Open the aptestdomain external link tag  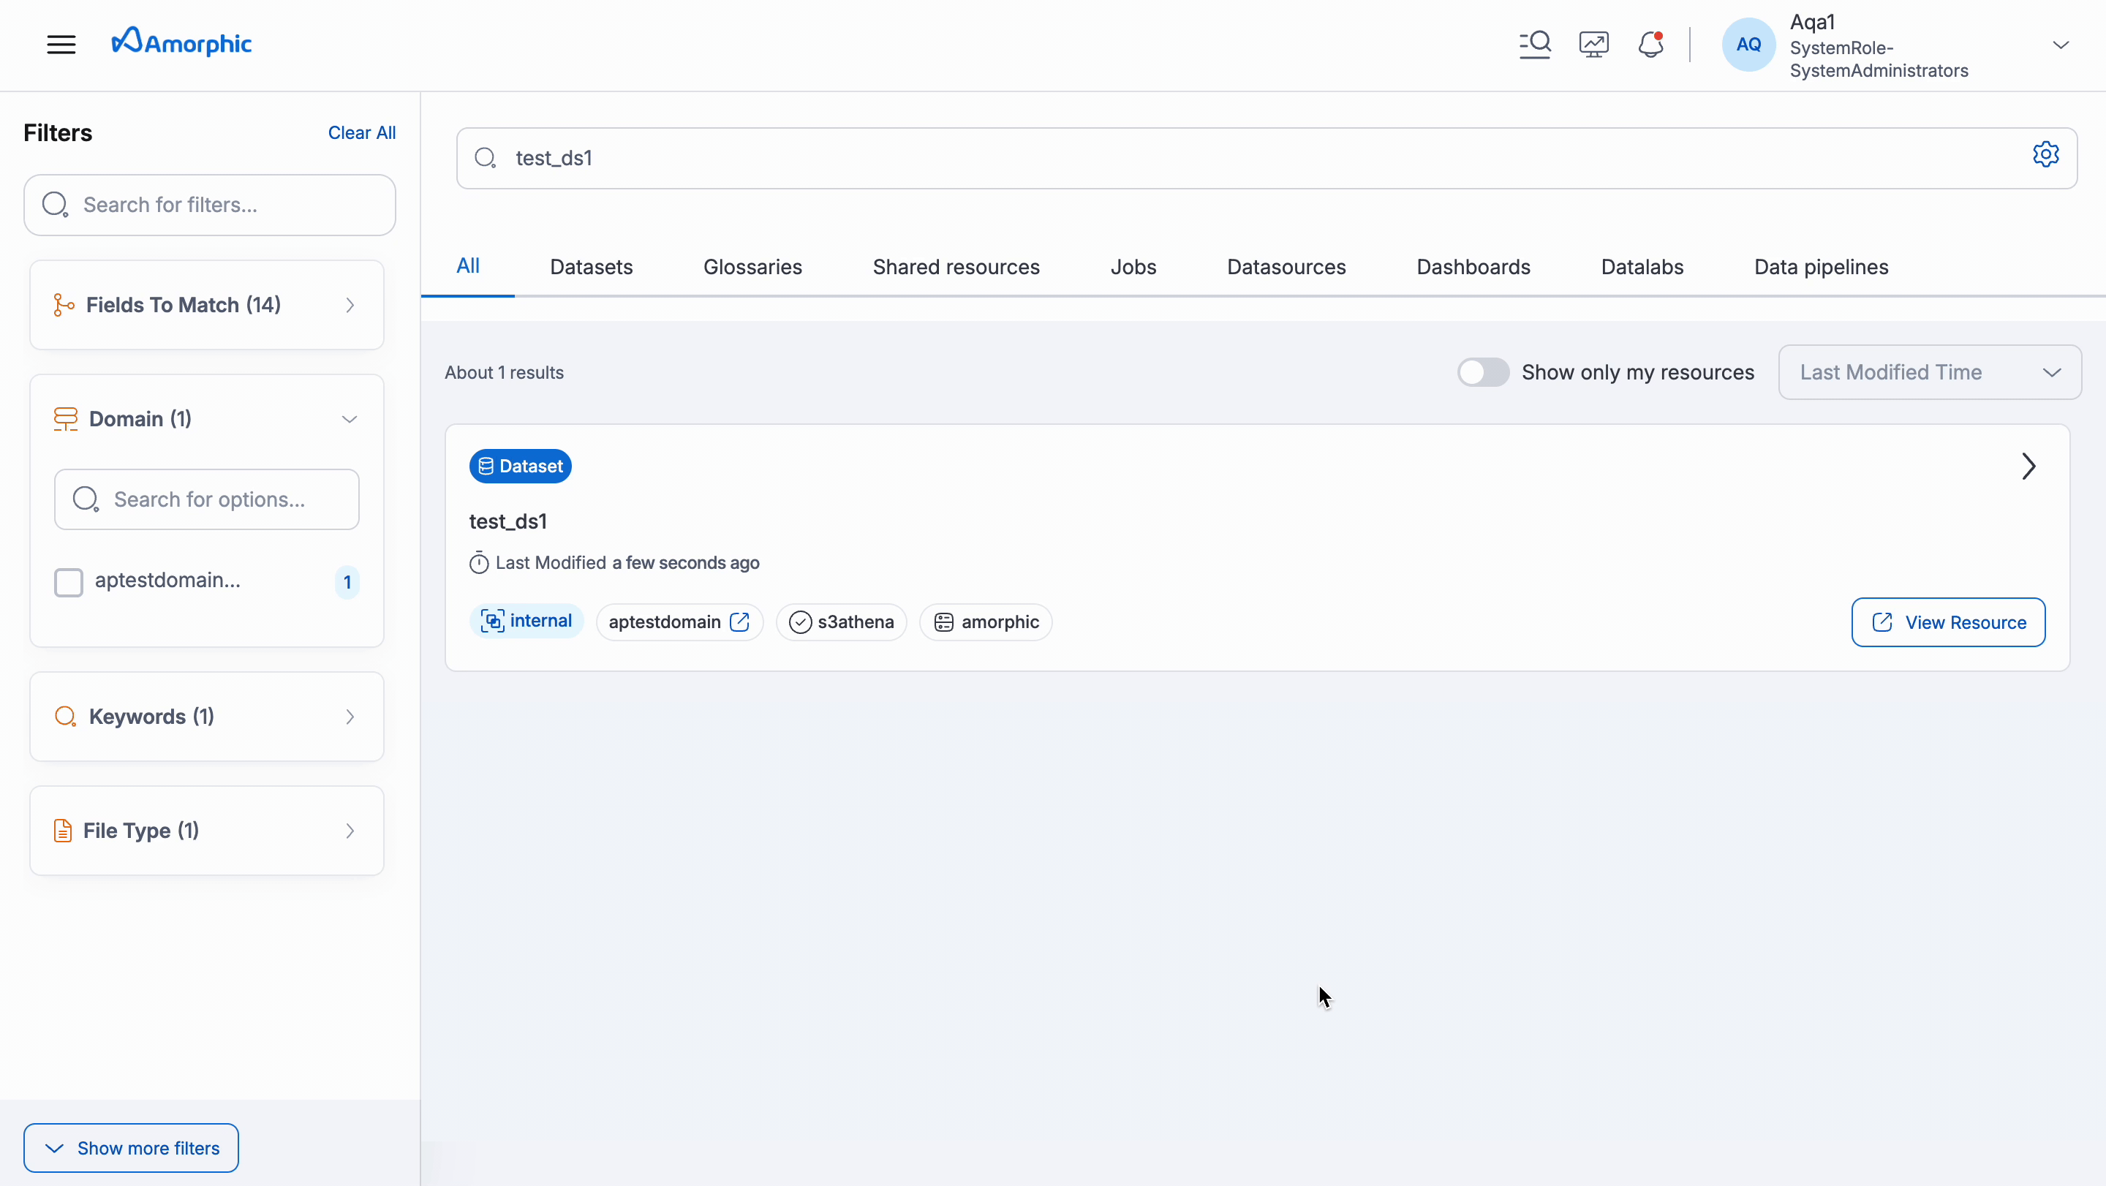[679, 622]
